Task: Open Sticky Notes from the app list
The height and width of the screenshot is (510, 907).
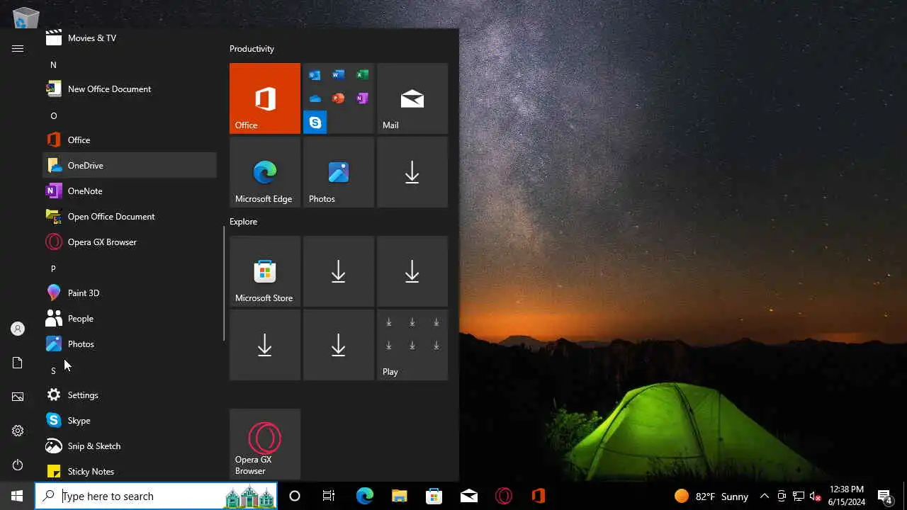Action: [130, 470]
